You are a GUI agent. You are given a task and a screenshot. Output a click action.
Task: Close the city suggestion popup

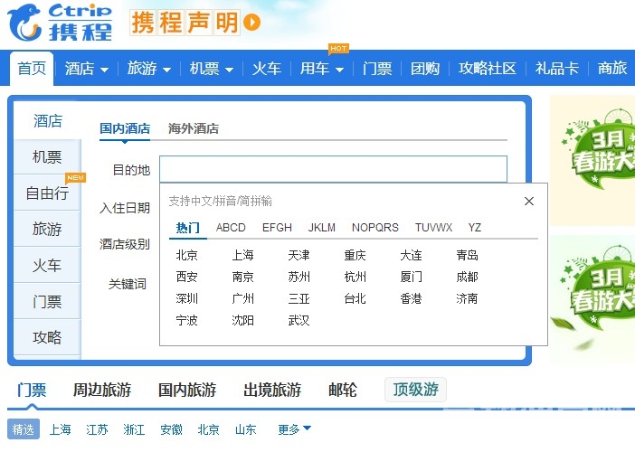point(529,201)
